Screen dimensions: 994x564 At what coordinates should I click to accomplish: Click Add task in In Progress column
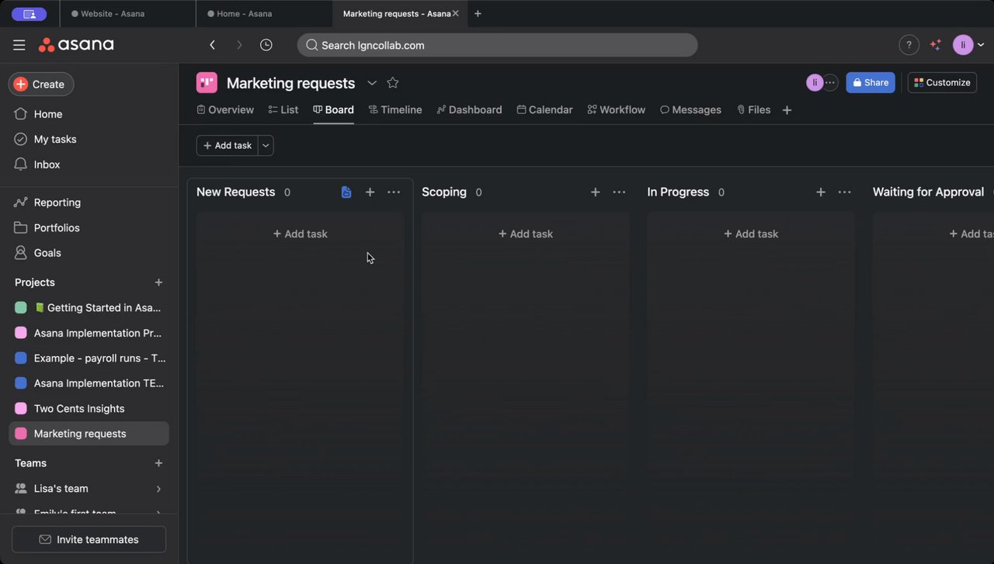tap(751, 234)
